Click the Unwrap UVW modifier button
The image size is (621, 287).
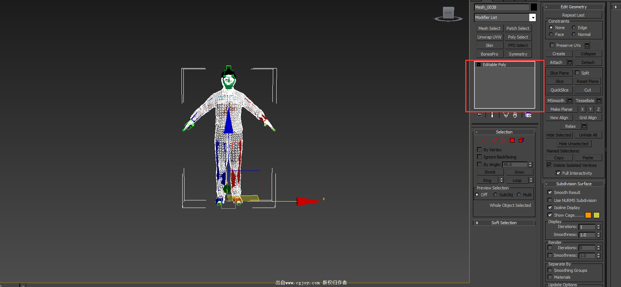pyautogui.click(x=489, y=37)
